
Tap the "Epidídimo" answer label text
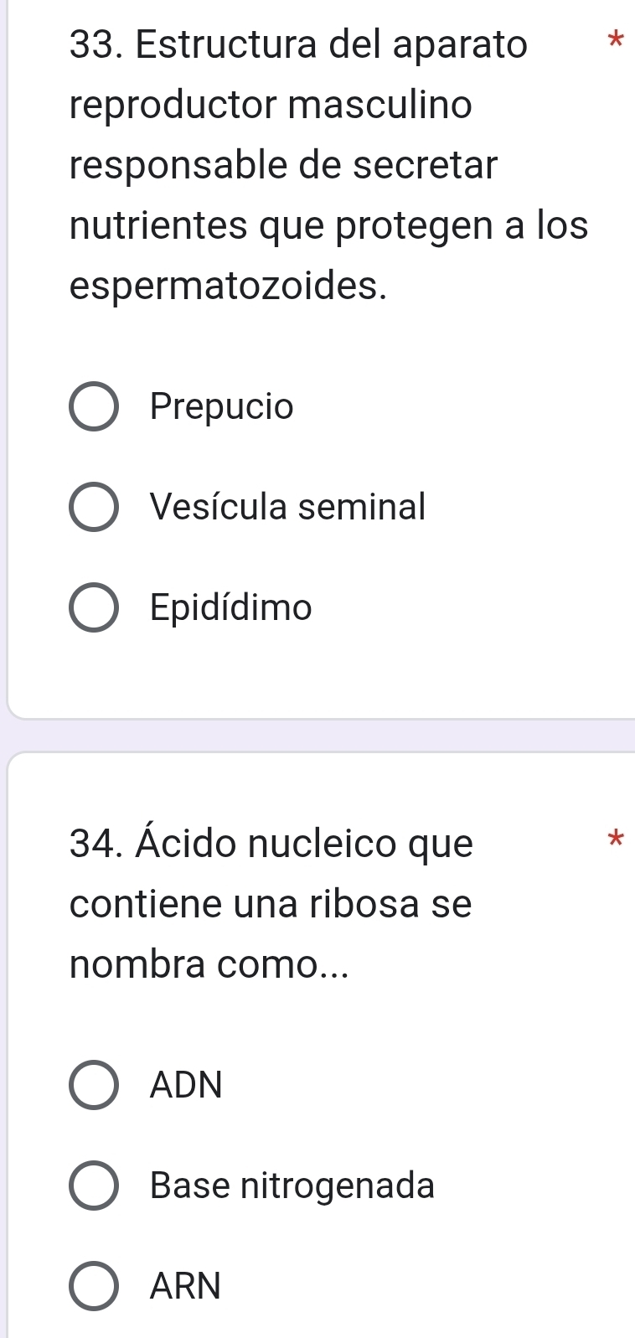pos(231,607)
